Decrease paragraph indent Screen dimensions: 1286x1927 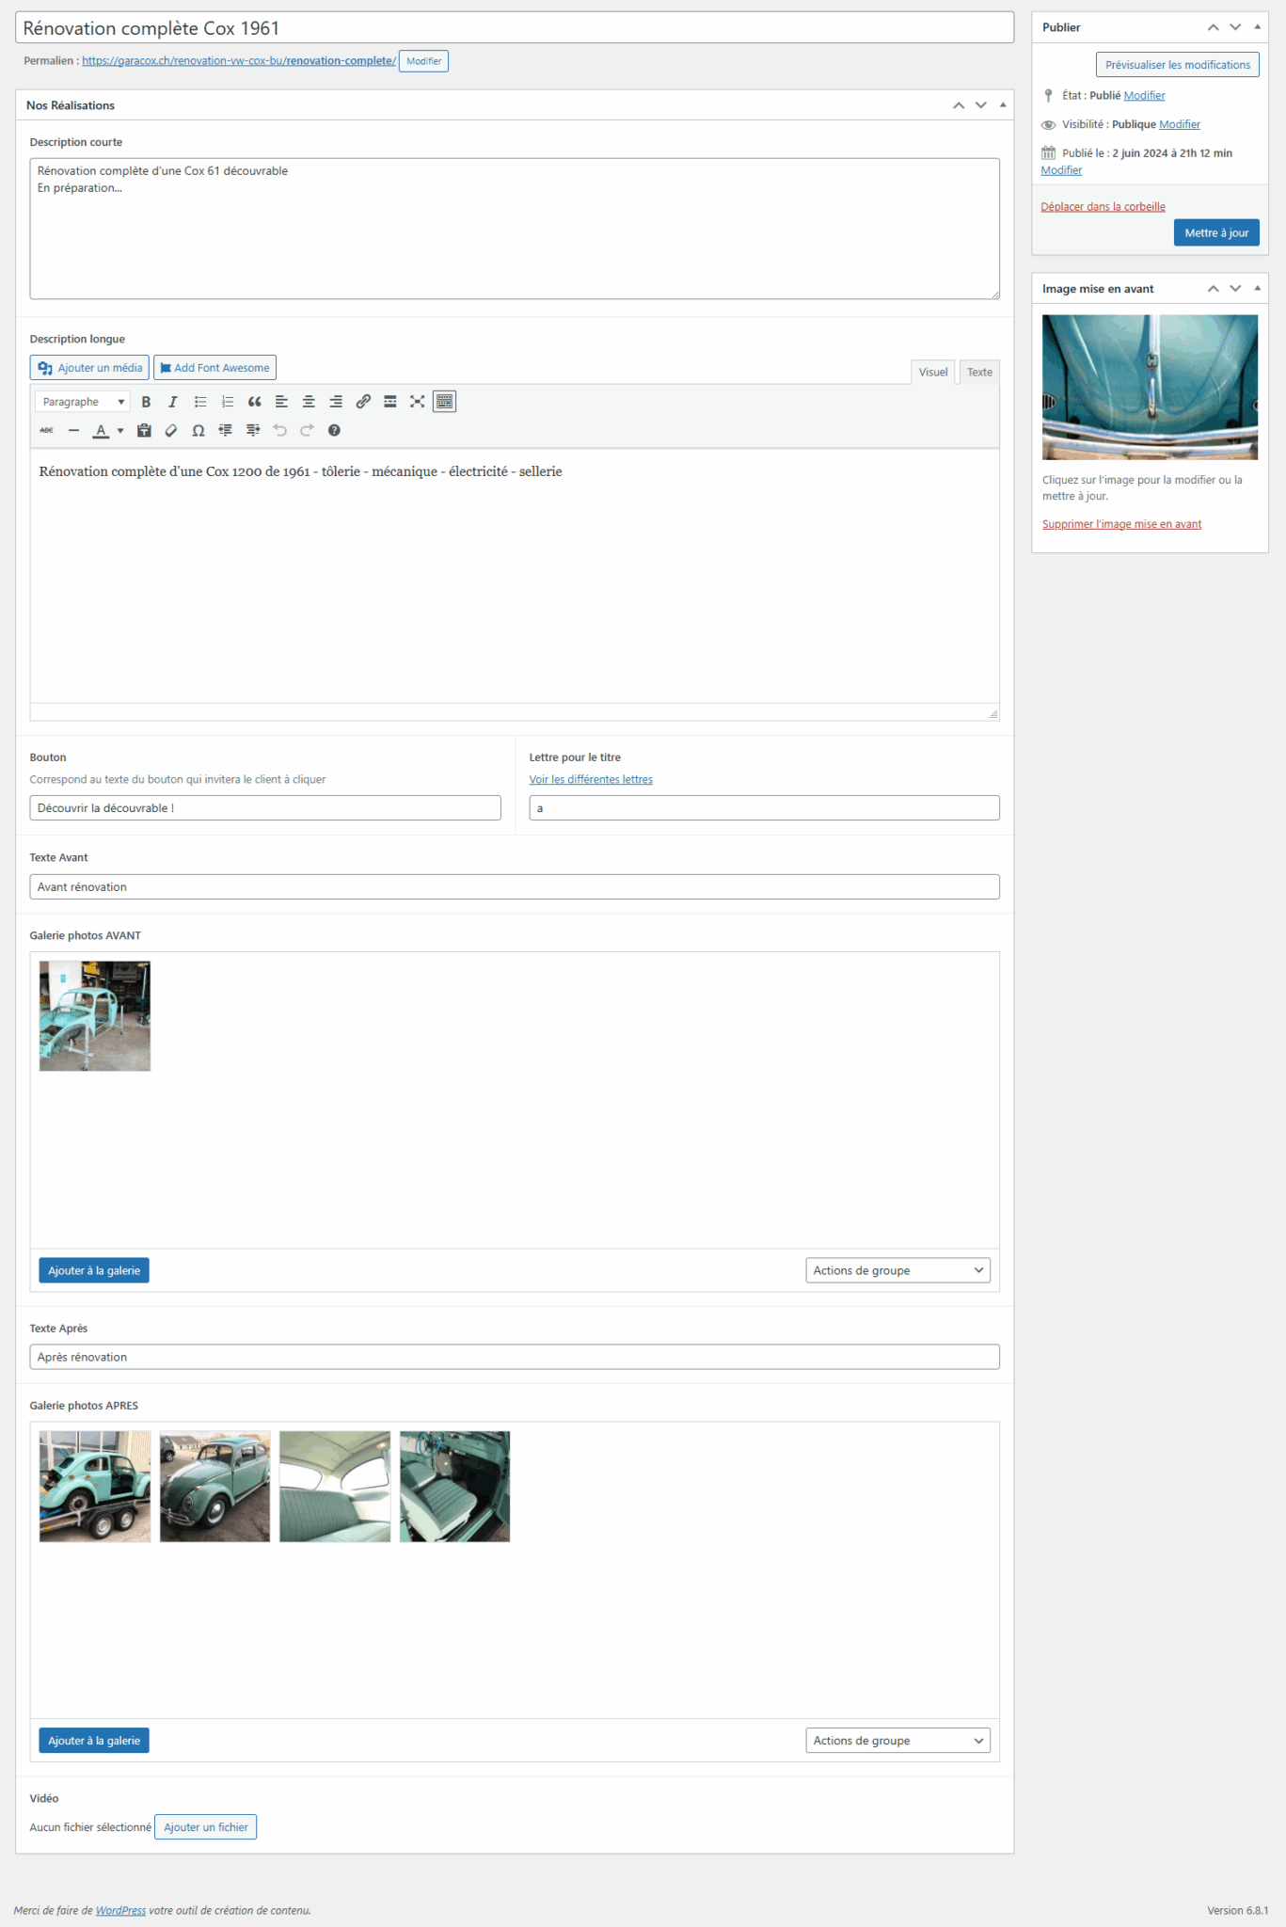pos(226,430)
